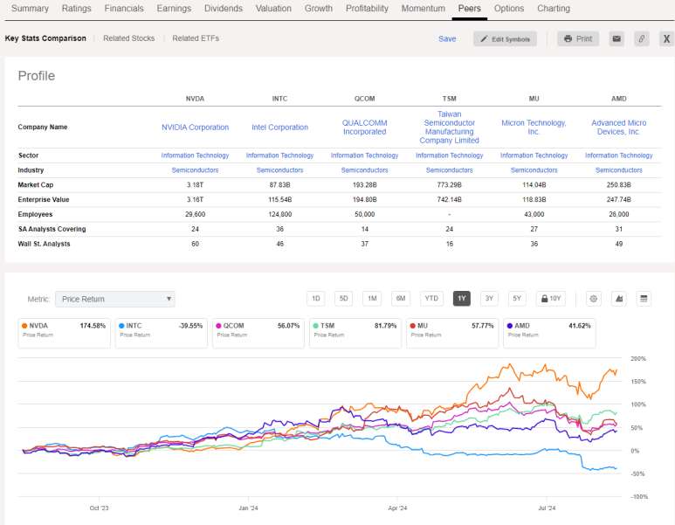Click INTC legend card color dot

coord(121,326)
